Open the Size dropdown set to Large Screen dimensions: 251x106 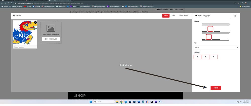pos(216,47)
